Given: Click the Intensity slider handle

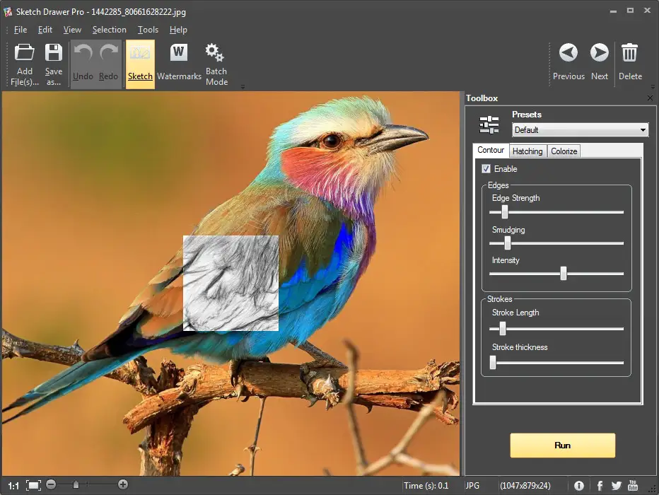Looking at the screenshot, I should [x=563, y=274].
